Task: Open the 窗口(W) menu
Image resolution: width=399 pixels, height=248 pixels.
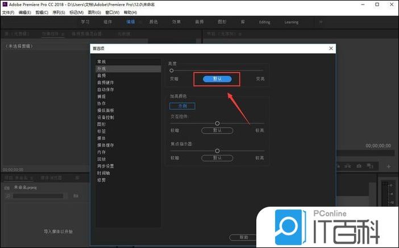Action: pos(112,12)
